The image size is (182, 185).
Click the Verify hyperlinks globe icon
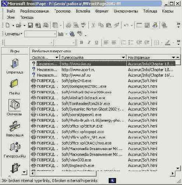click(72, 34)
